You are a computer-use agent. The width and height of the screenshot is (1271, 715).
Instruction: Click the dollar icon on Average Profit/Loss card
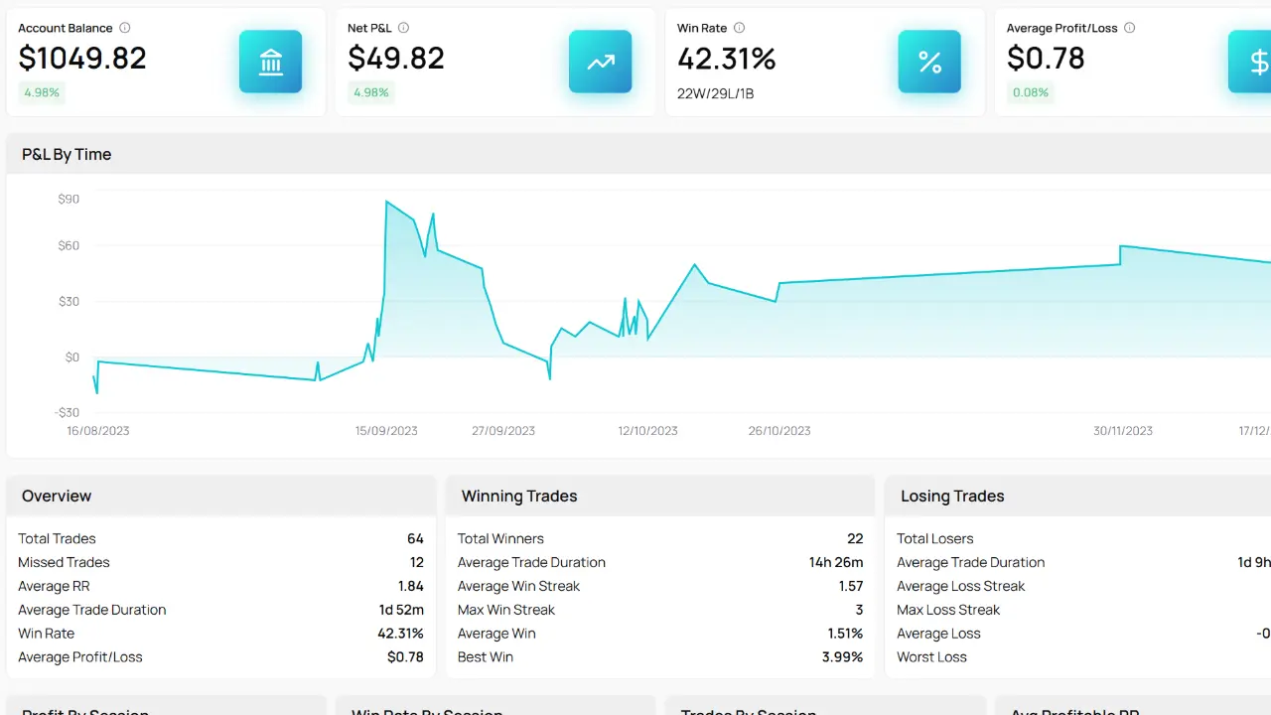pos(1253,62)
